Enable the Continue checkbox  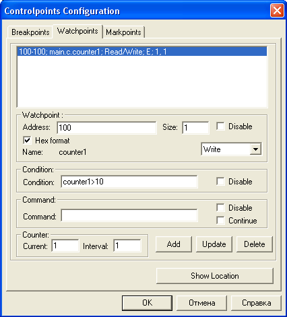click(x=220, y=221)
